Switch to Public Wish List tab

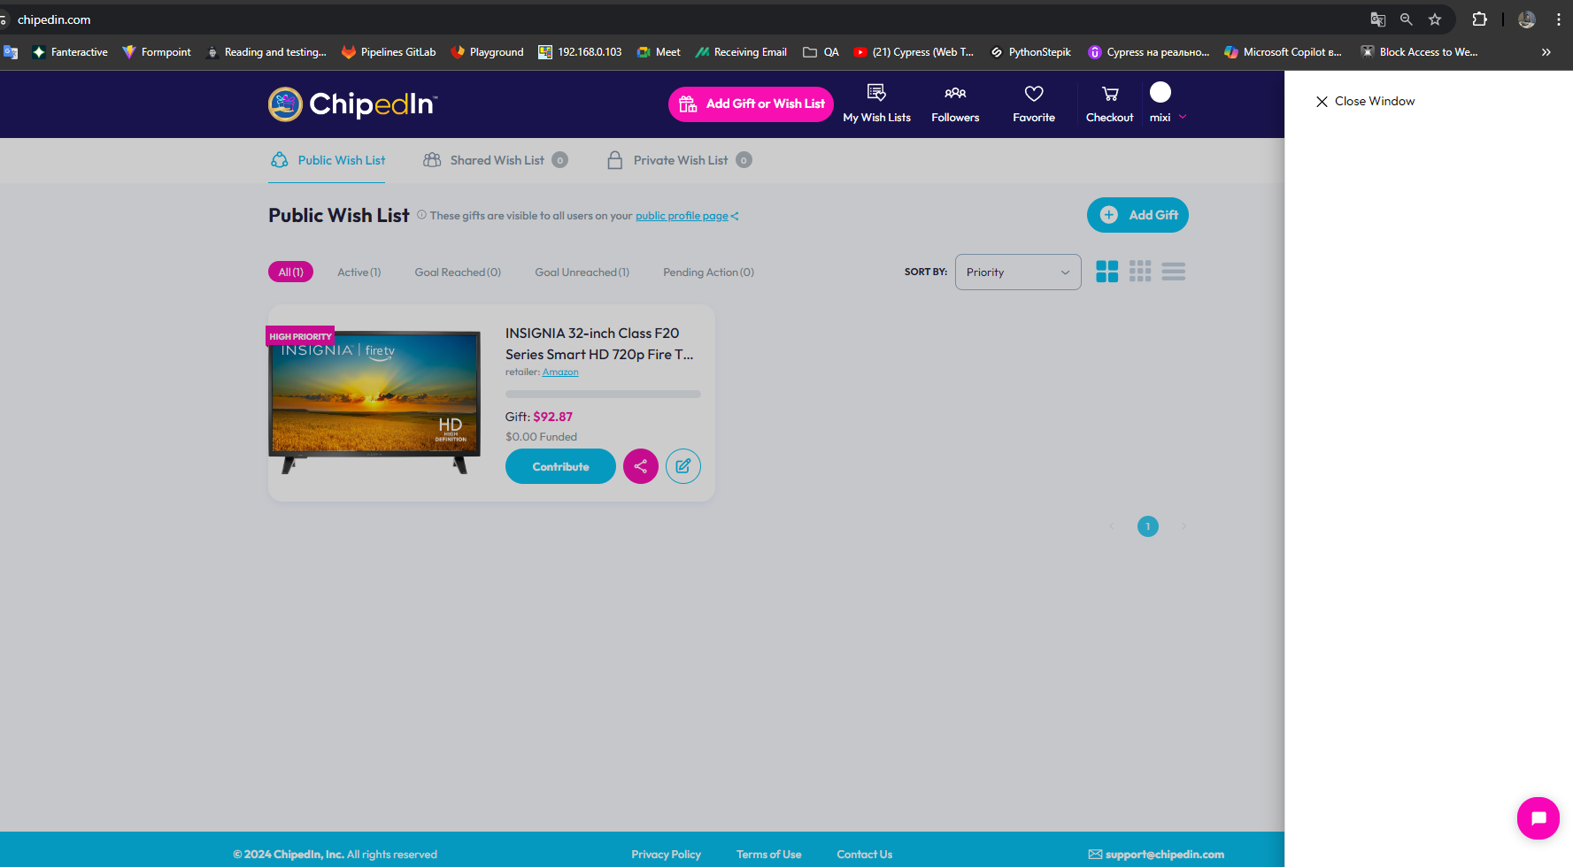pyautogui.click(x=328, y=160)
